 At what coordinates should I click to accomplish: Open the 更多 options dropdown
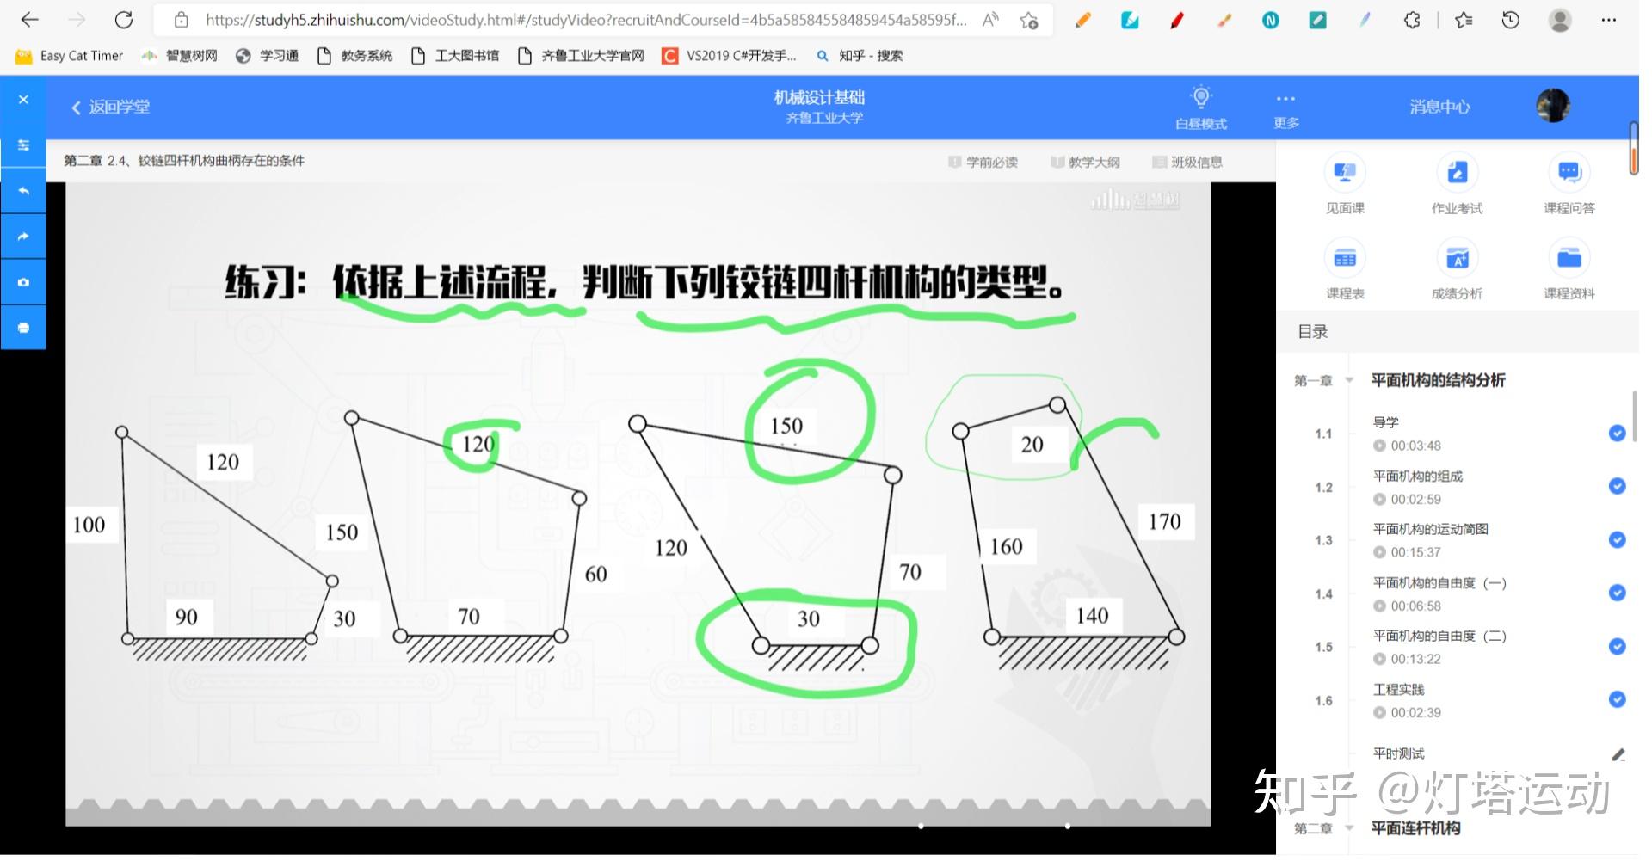(1285, 107)
